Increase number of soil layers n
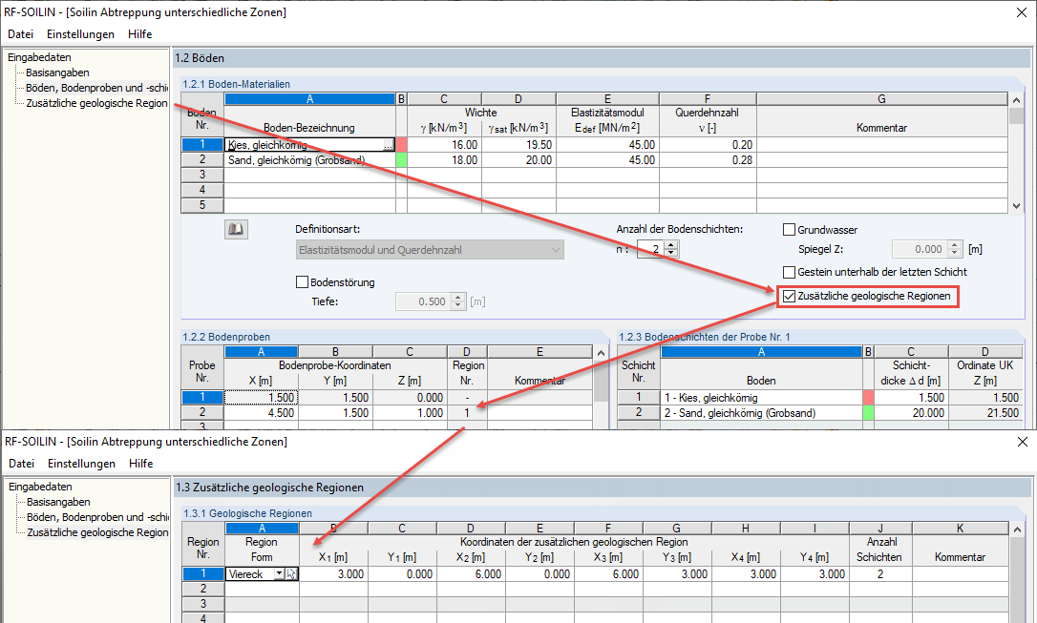Screen dimensions: 1037x623 [671, 245]
